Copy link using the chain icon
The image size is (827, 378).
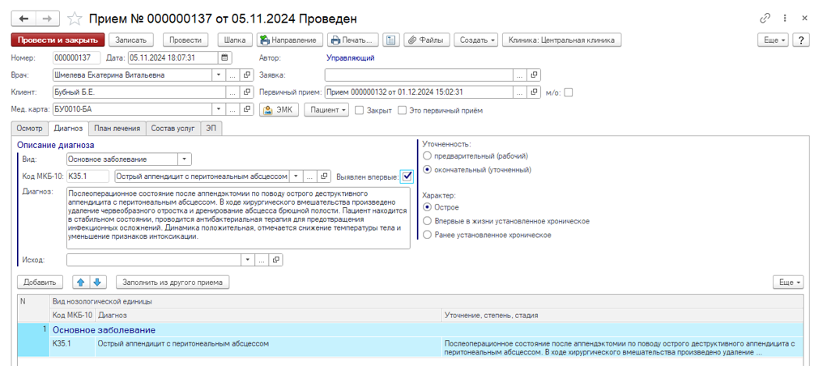coord(765,19)
